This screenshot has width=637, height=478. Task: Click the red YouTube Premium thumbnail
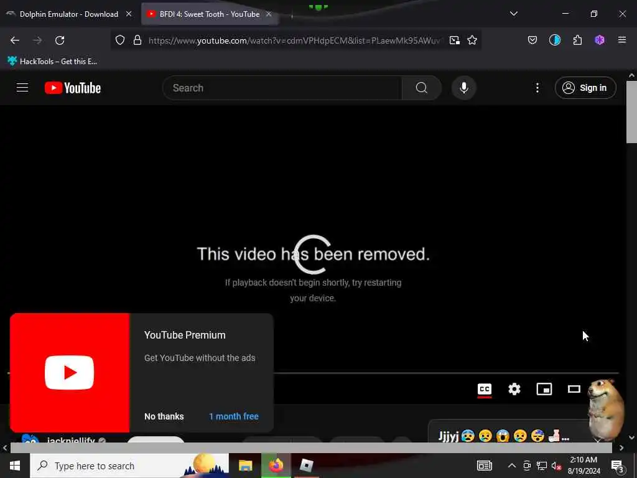pos(70,373)
